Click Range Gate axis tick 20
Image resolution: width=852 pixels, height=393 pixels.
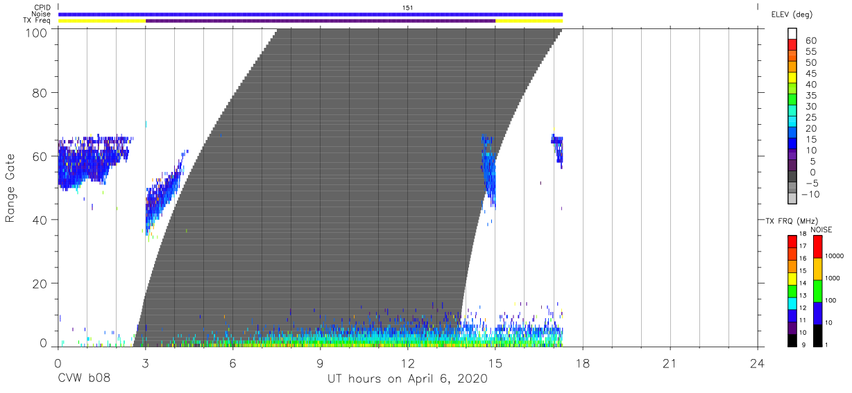tap(39, 283)
